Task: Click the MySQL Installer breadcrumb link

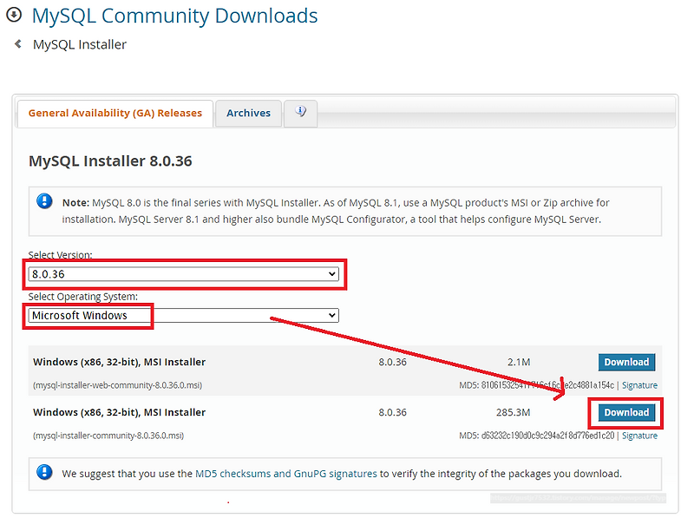Action: point(79,43)
